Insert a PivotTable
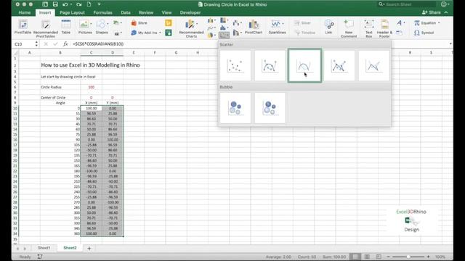Viewport: 465px width, 261px height. point(23,28)
